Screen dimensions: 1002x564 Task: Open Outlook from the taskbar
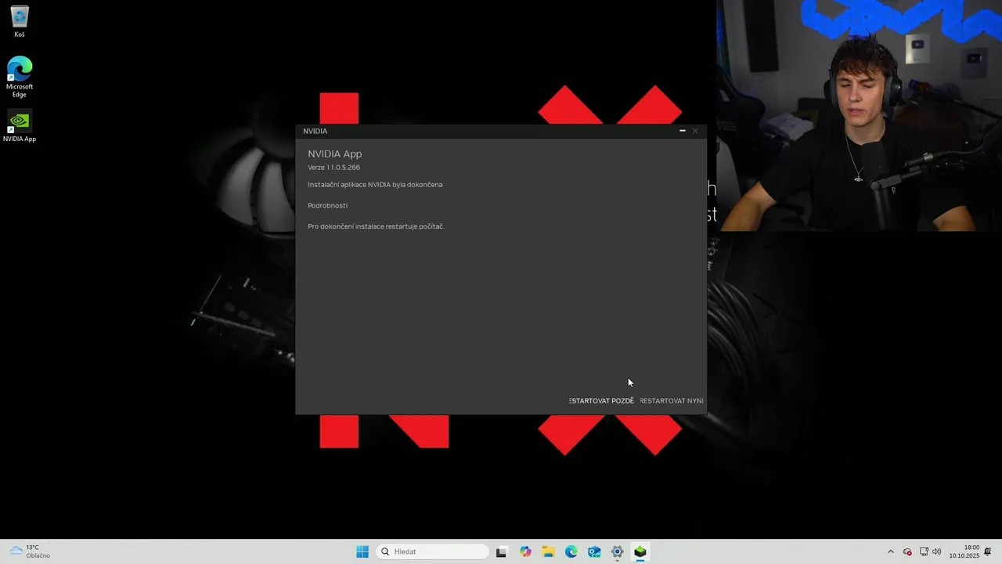point(594,551)
